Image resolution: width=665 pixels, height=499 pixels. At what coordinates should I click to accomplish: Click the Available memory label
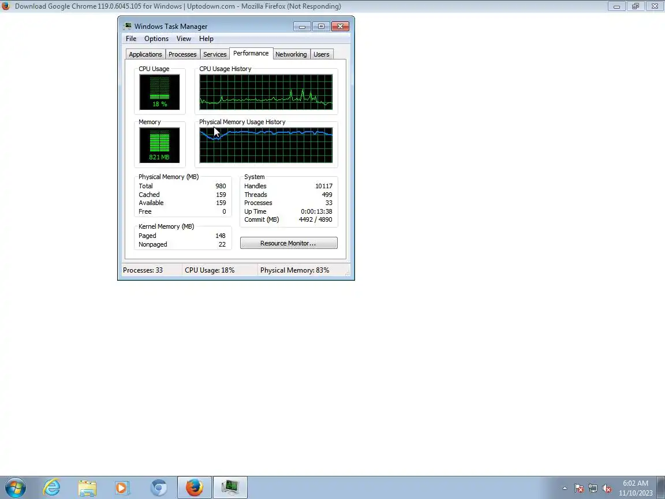[x=151, y=203]
